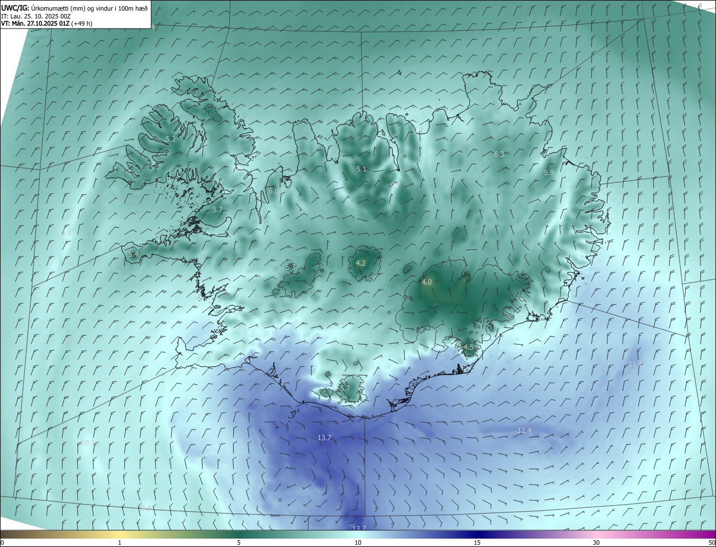Click the '0' tick on the color scale
The width and height of the screenshot is (716, 547).
(2, 543)
